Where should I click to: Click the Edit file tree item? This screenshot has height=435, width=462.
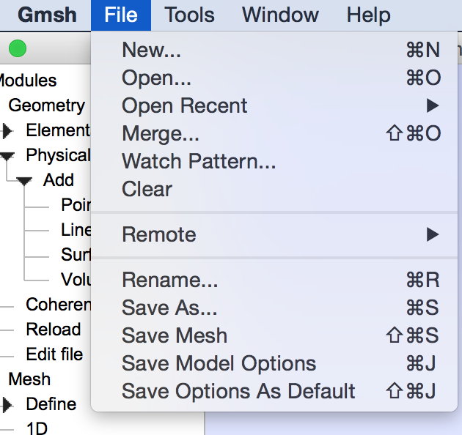(54, 354)
